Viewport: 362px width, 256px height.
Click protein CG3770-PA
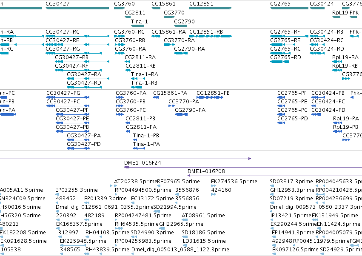(x=171, y=106)
